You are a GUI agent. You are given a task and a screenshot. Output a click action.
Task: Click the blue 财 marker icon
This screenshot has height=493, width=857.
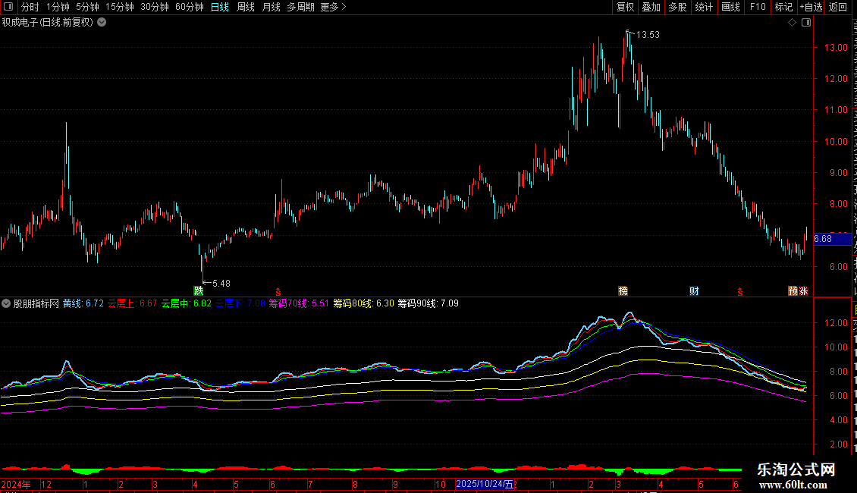click(694, 290)
